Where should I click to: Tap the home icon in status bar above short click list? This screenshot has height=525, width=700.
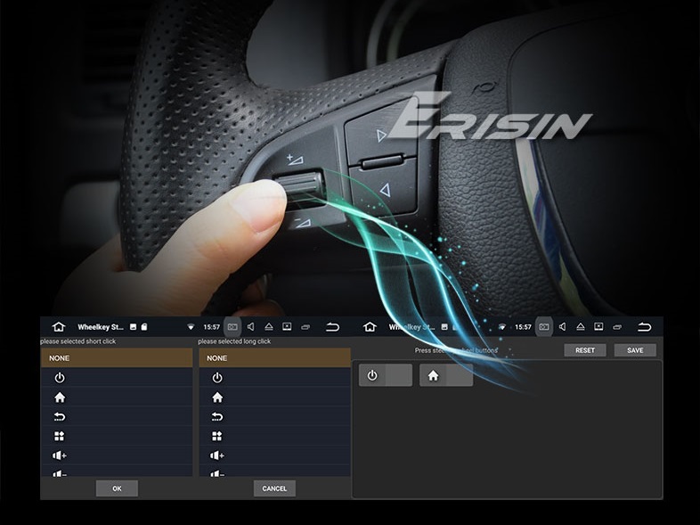coord(59,327)
